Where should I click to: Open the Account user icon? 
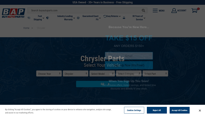[174, 10]
